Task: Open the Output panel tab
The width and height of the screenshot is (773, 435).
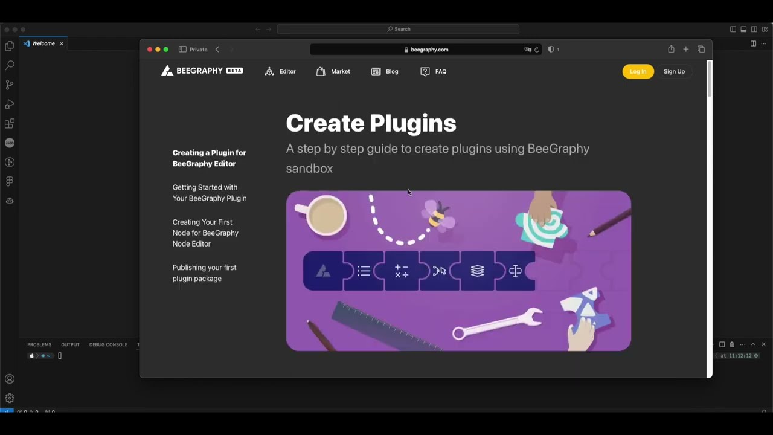Action: [x=70, y=344]
